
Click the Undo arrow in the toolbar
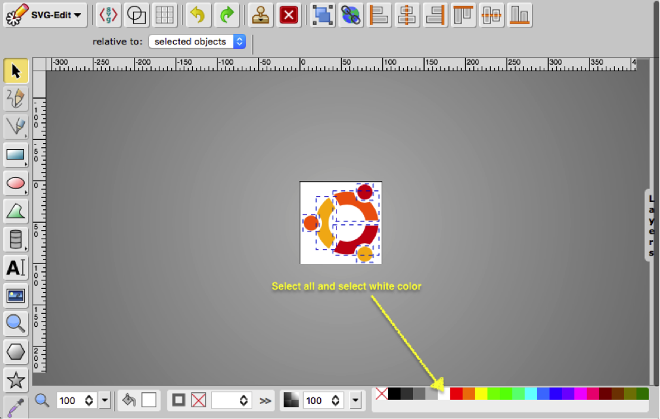pyautogui.click(x=197, y=14)
